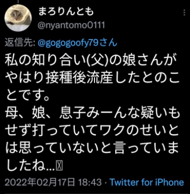Screen dimensions: 190x194
Task: Click the tweet line やはり接種後流産したとのこ
Action: [92, 78]
